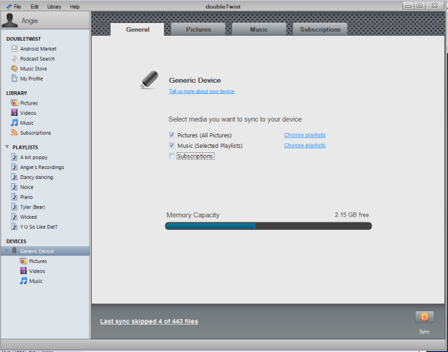Screen dimensions: 448x352
Task: Click the 'A bit poppy' playlist icon
Action: click(x=14, y=157)
